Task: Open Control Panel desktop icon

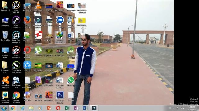Action: (5, 52)
